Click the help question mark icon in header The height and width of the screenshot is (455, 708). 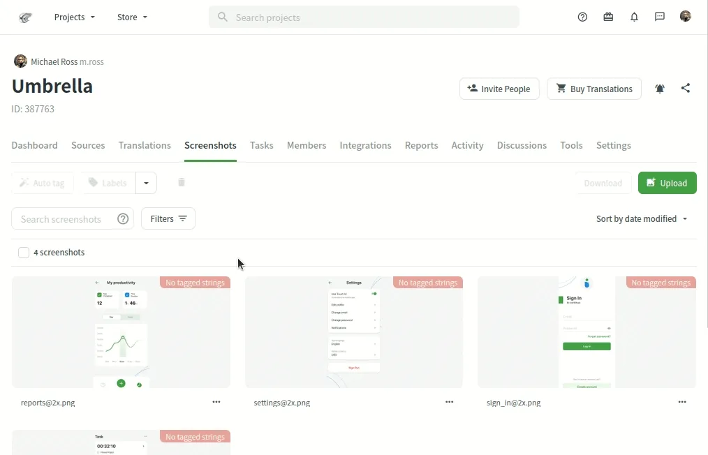pos(582,17)
